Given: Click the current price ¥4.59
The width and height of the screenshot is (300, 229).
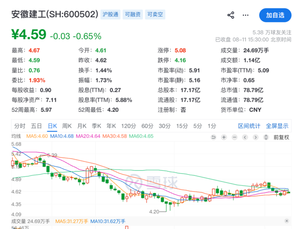Looking at the screenshot, I should point(29,35).
